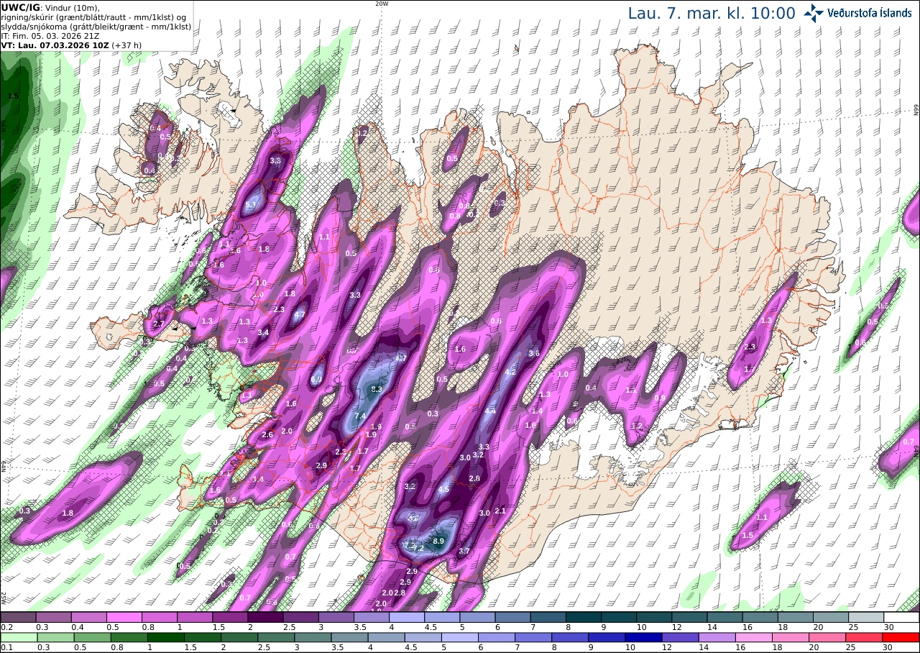This screenshot has height=653, width=920.
Task: Select snow legend dark purple swatch starting at 2
Action: (265, 617)
